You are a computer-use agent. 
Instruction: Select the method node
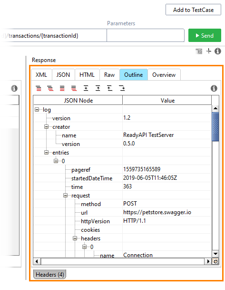pos(91,204)
